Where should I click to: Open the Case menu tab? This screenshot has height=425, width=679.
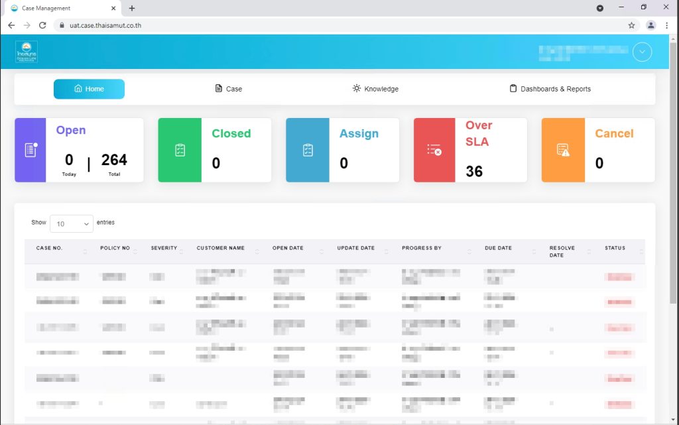(x=228, y=89)
